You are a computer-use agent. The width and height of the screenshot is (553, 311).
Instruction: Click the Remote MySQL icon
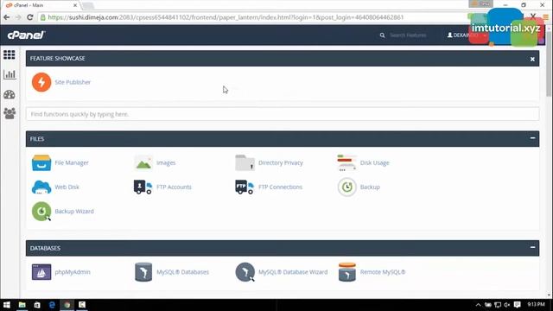coord(347,272)
